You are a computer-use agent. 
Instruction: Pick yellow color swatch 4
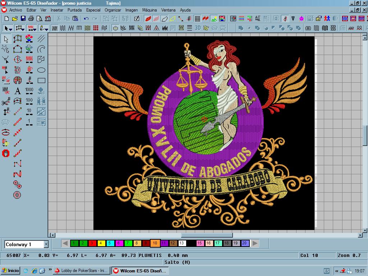101,243
